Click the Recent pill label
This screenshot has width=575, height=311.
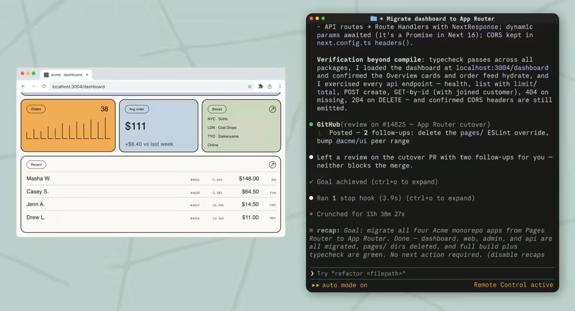[x=36, y=165]
